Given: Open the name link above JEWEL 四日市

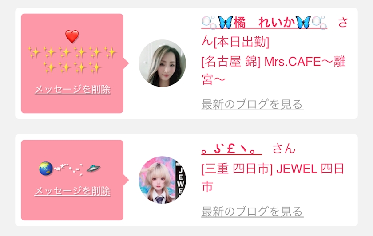Looking at the screenshot, I should [232, 149].
